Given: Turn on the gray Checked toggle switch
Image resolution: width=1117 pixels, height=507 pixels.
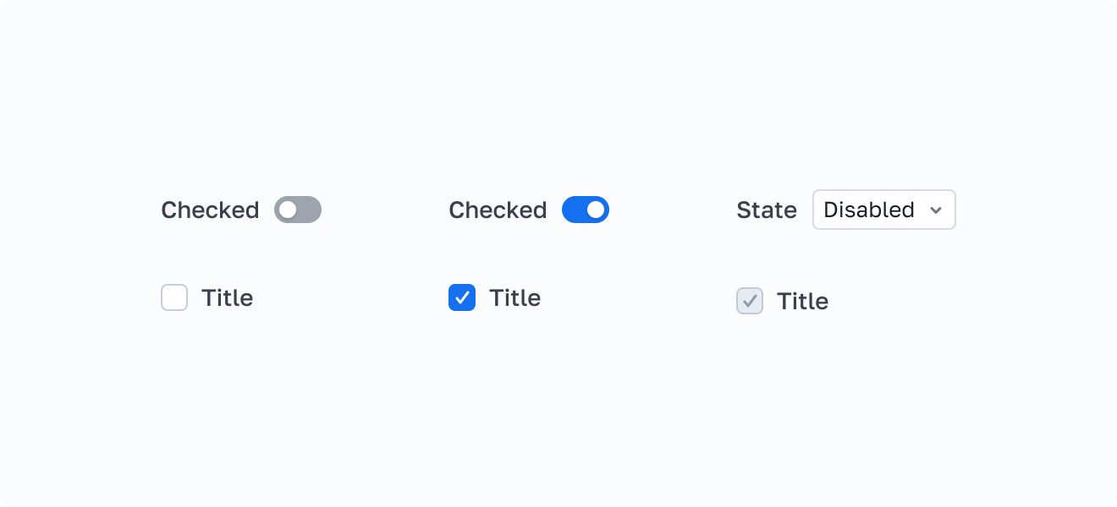Looking at the screenshot, I should click(x=298, y=210).
